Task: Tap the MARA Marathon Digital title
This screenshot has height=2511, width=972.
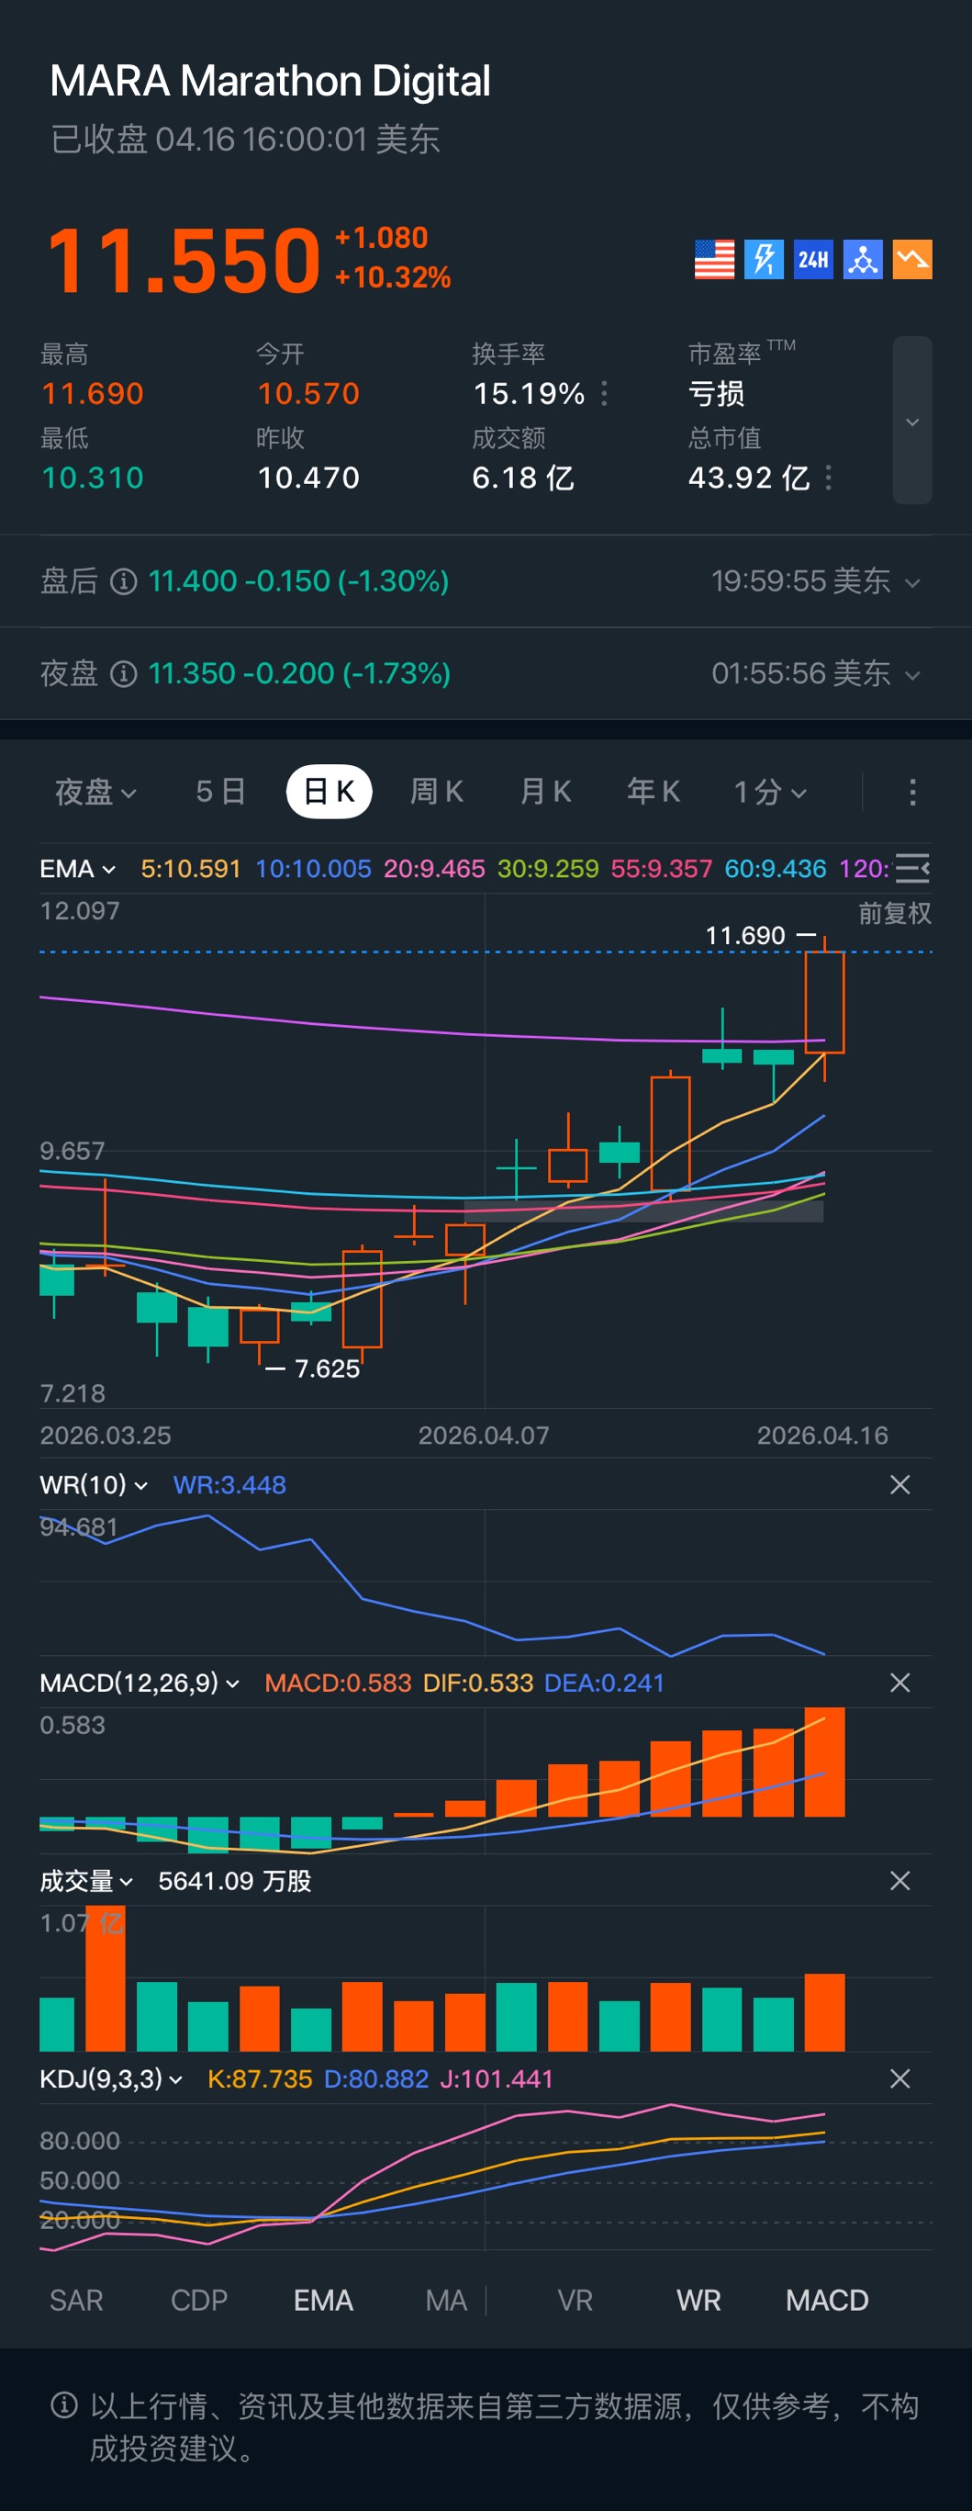Action: coord(270,81)
